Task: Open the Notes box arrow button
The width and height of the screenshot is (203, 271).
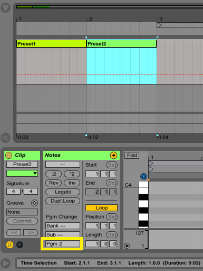Action: pos(113,155)
